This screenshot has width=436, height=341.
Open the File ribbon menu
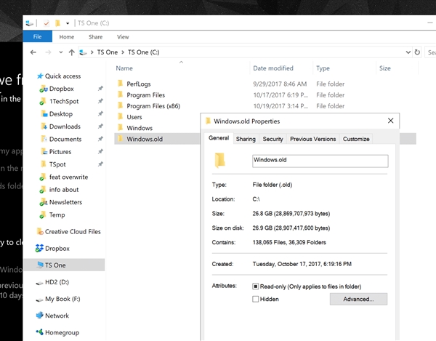click(x=38, y=36)
